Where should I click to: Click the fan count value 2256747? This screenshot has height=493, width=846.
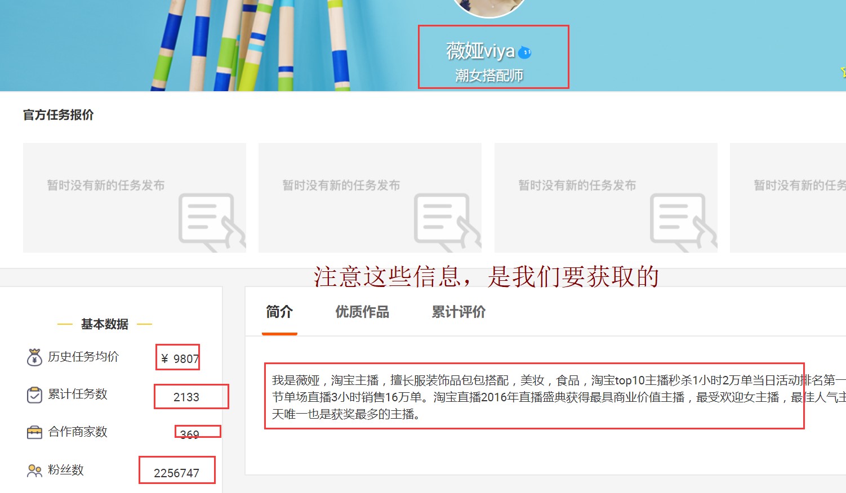[x=177, y=473]
